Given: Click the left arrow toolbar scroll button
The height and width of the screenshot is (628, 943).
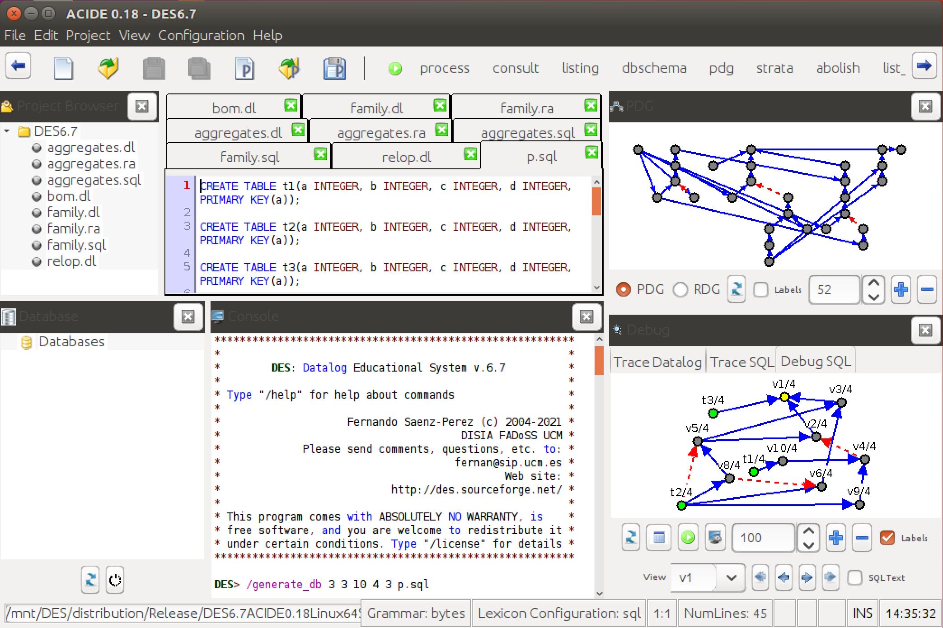Looking at the screenshot, I should coord(18,66).
